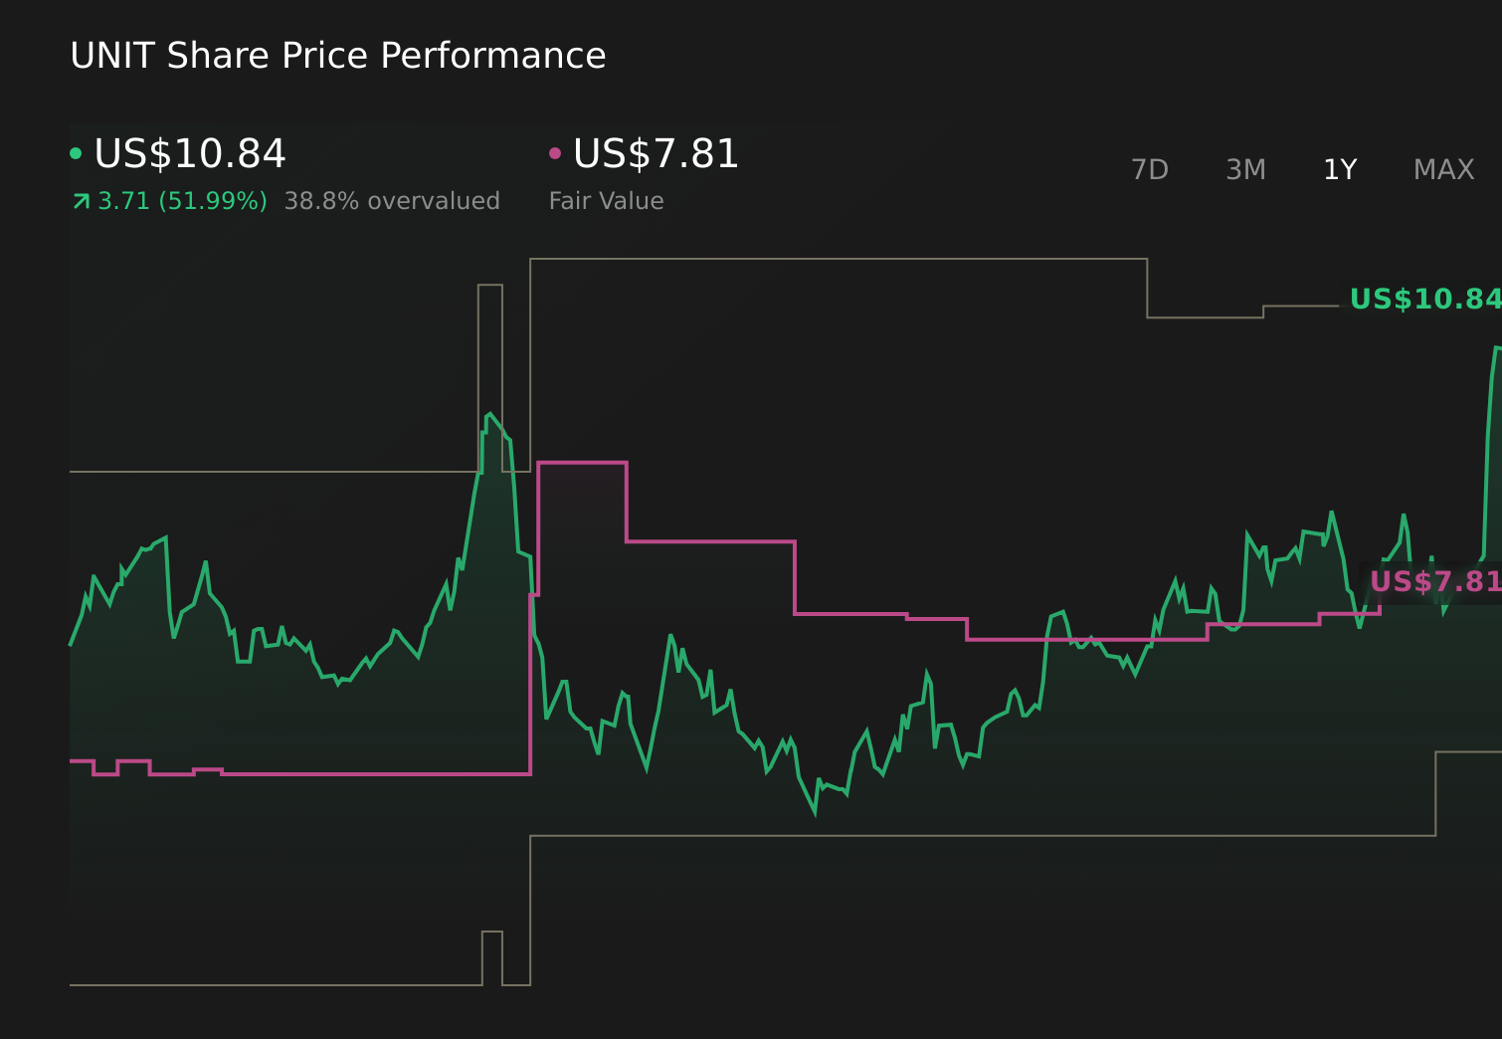Select the US$10.84 price label on chart
The height and width of the screenshot is (1039, 1502).
point(1425,299)
